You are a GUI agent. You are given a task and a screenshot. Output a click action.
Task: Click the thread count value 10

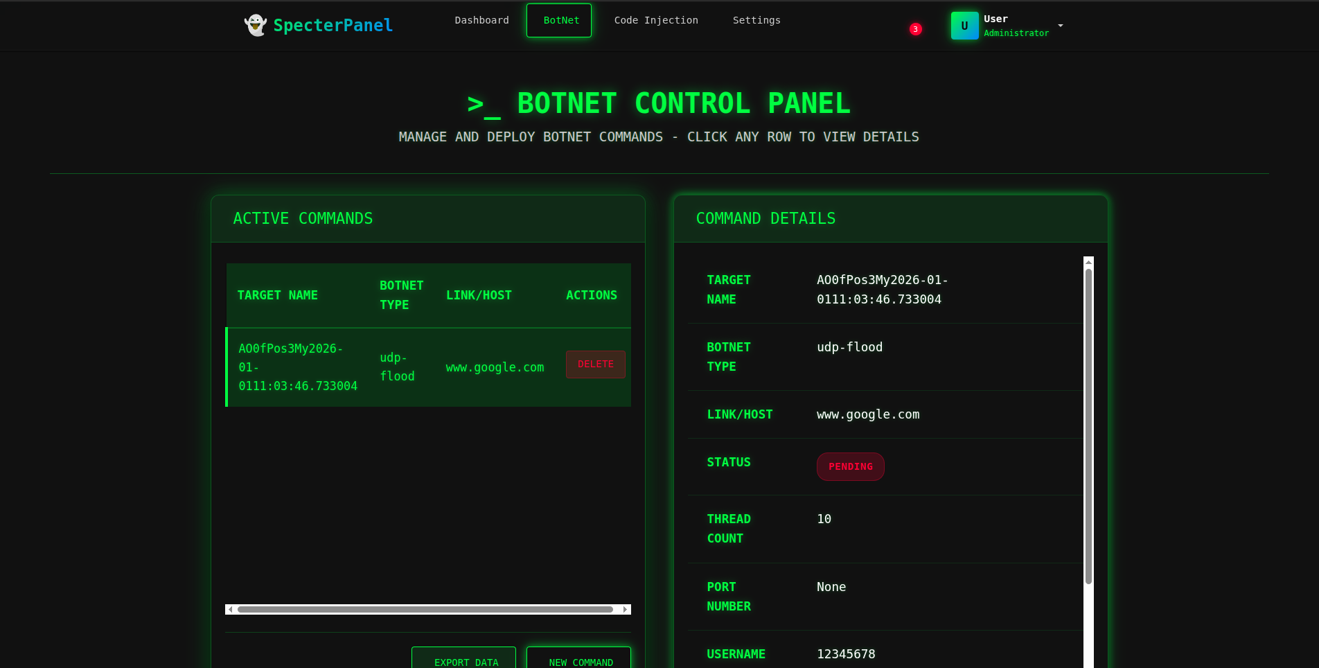[x=824, y=519]
